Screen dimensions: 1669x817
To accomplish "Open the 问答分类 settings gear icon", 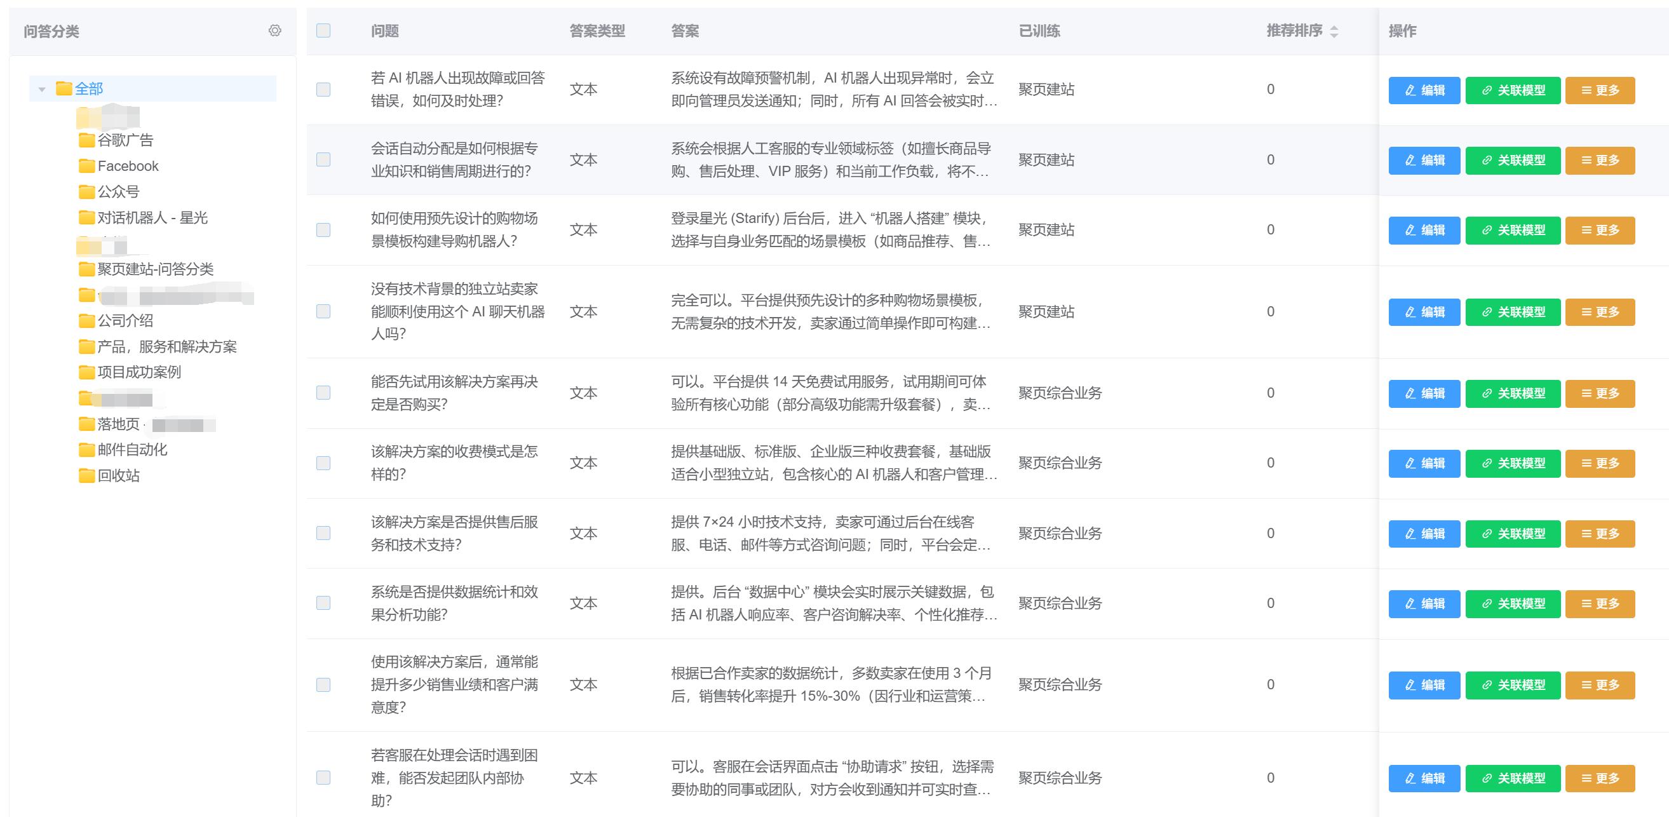I will point(274,30).
